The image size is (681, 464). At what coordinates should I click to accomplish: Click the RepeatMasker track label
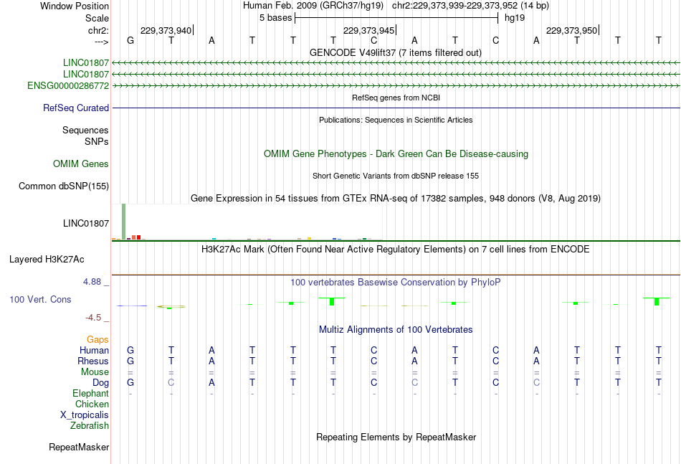79,447
